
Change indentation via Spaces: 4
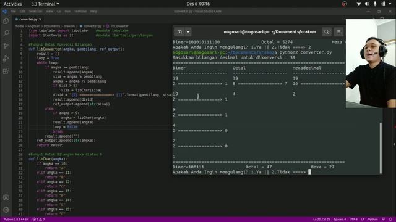[x=340, y=220]
